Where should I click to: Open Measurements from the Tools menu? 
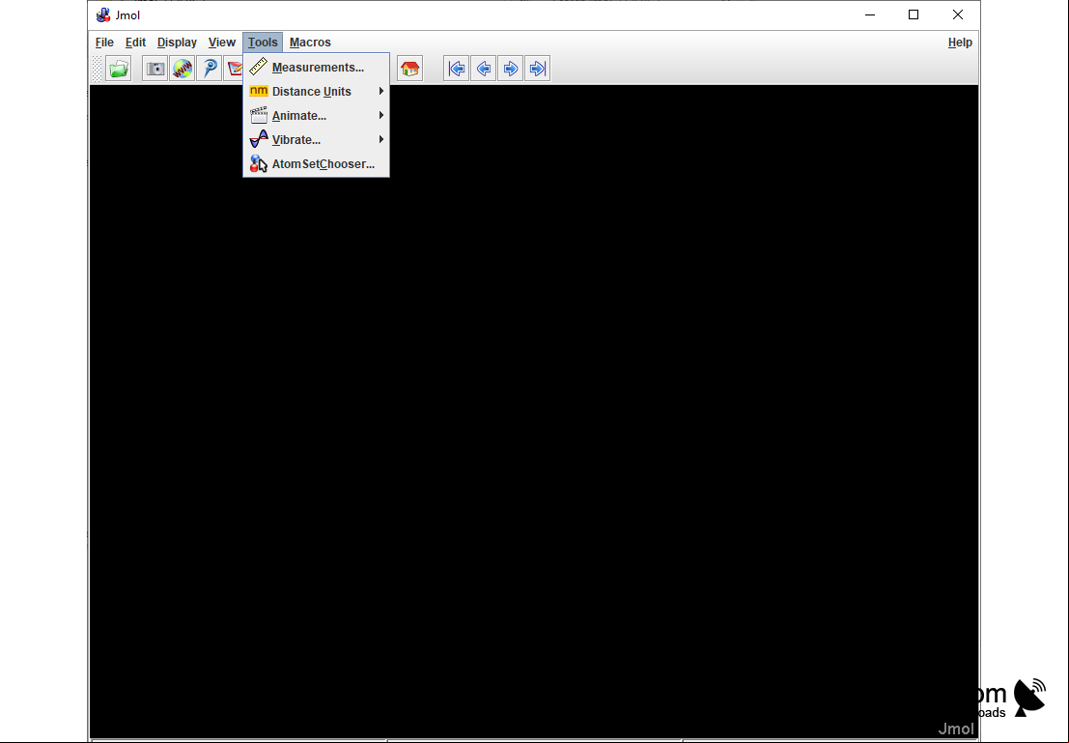317,67
